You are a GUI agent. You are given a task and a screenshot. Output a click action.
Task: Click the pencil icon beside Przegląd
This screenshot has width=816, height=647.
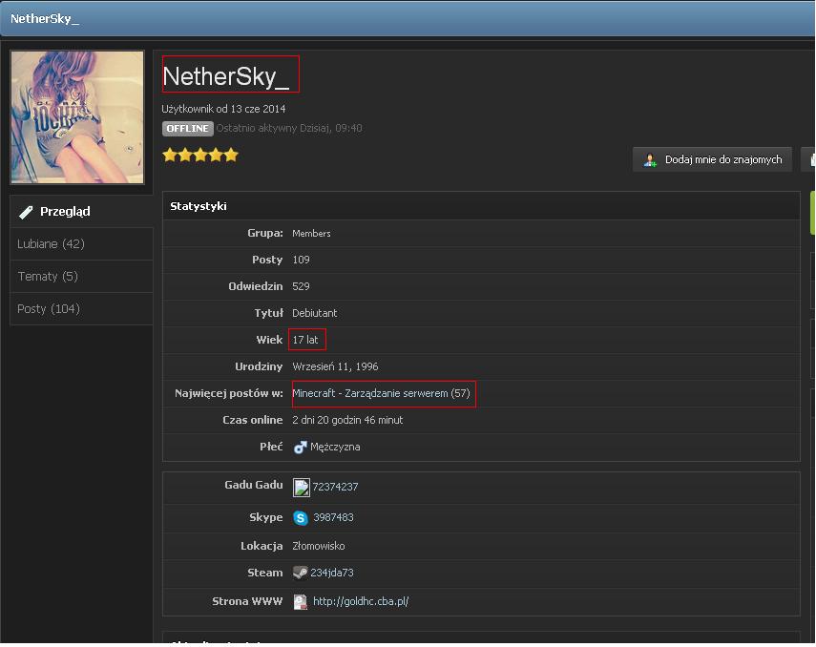pos(26,212)
